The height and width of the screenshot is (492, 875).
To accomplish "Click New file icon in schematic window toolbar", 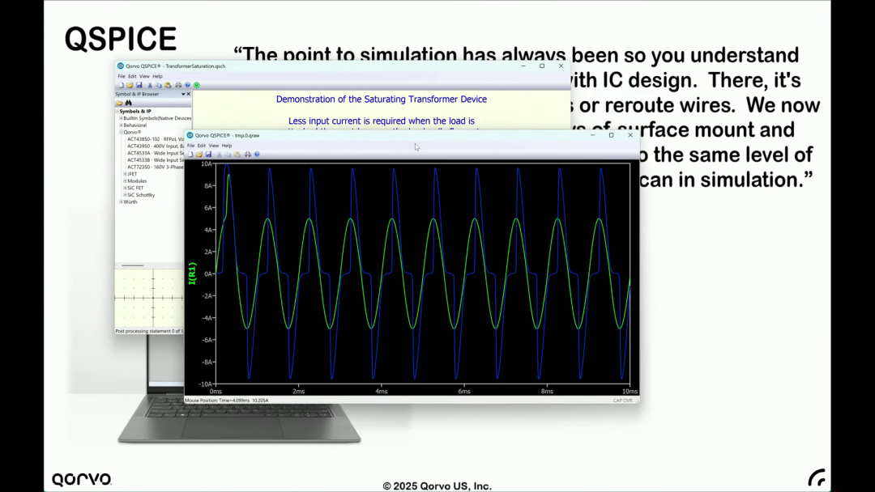I will 121,85.
